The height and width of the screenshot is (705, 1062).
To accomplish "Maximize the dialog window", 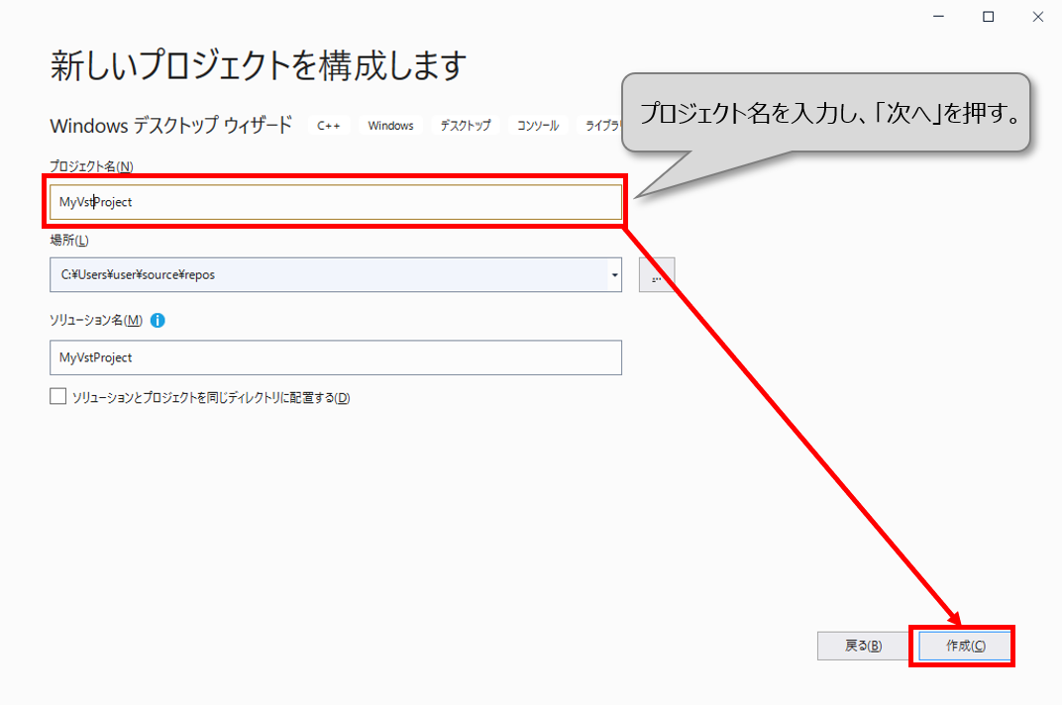I will point(988,16).
